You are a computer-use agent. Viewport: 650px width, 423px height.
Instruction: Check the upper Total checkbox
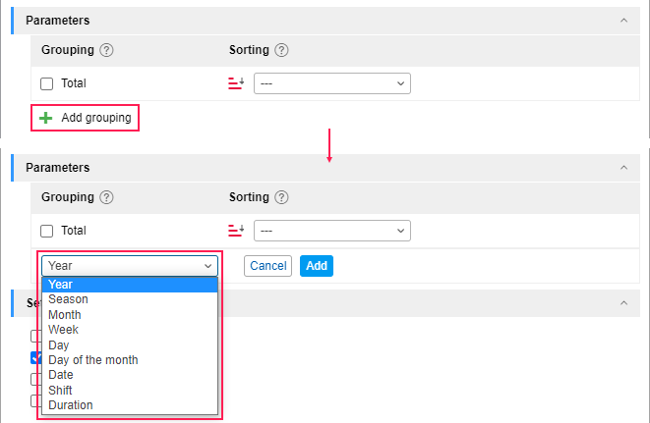click(x=47, y=83)
